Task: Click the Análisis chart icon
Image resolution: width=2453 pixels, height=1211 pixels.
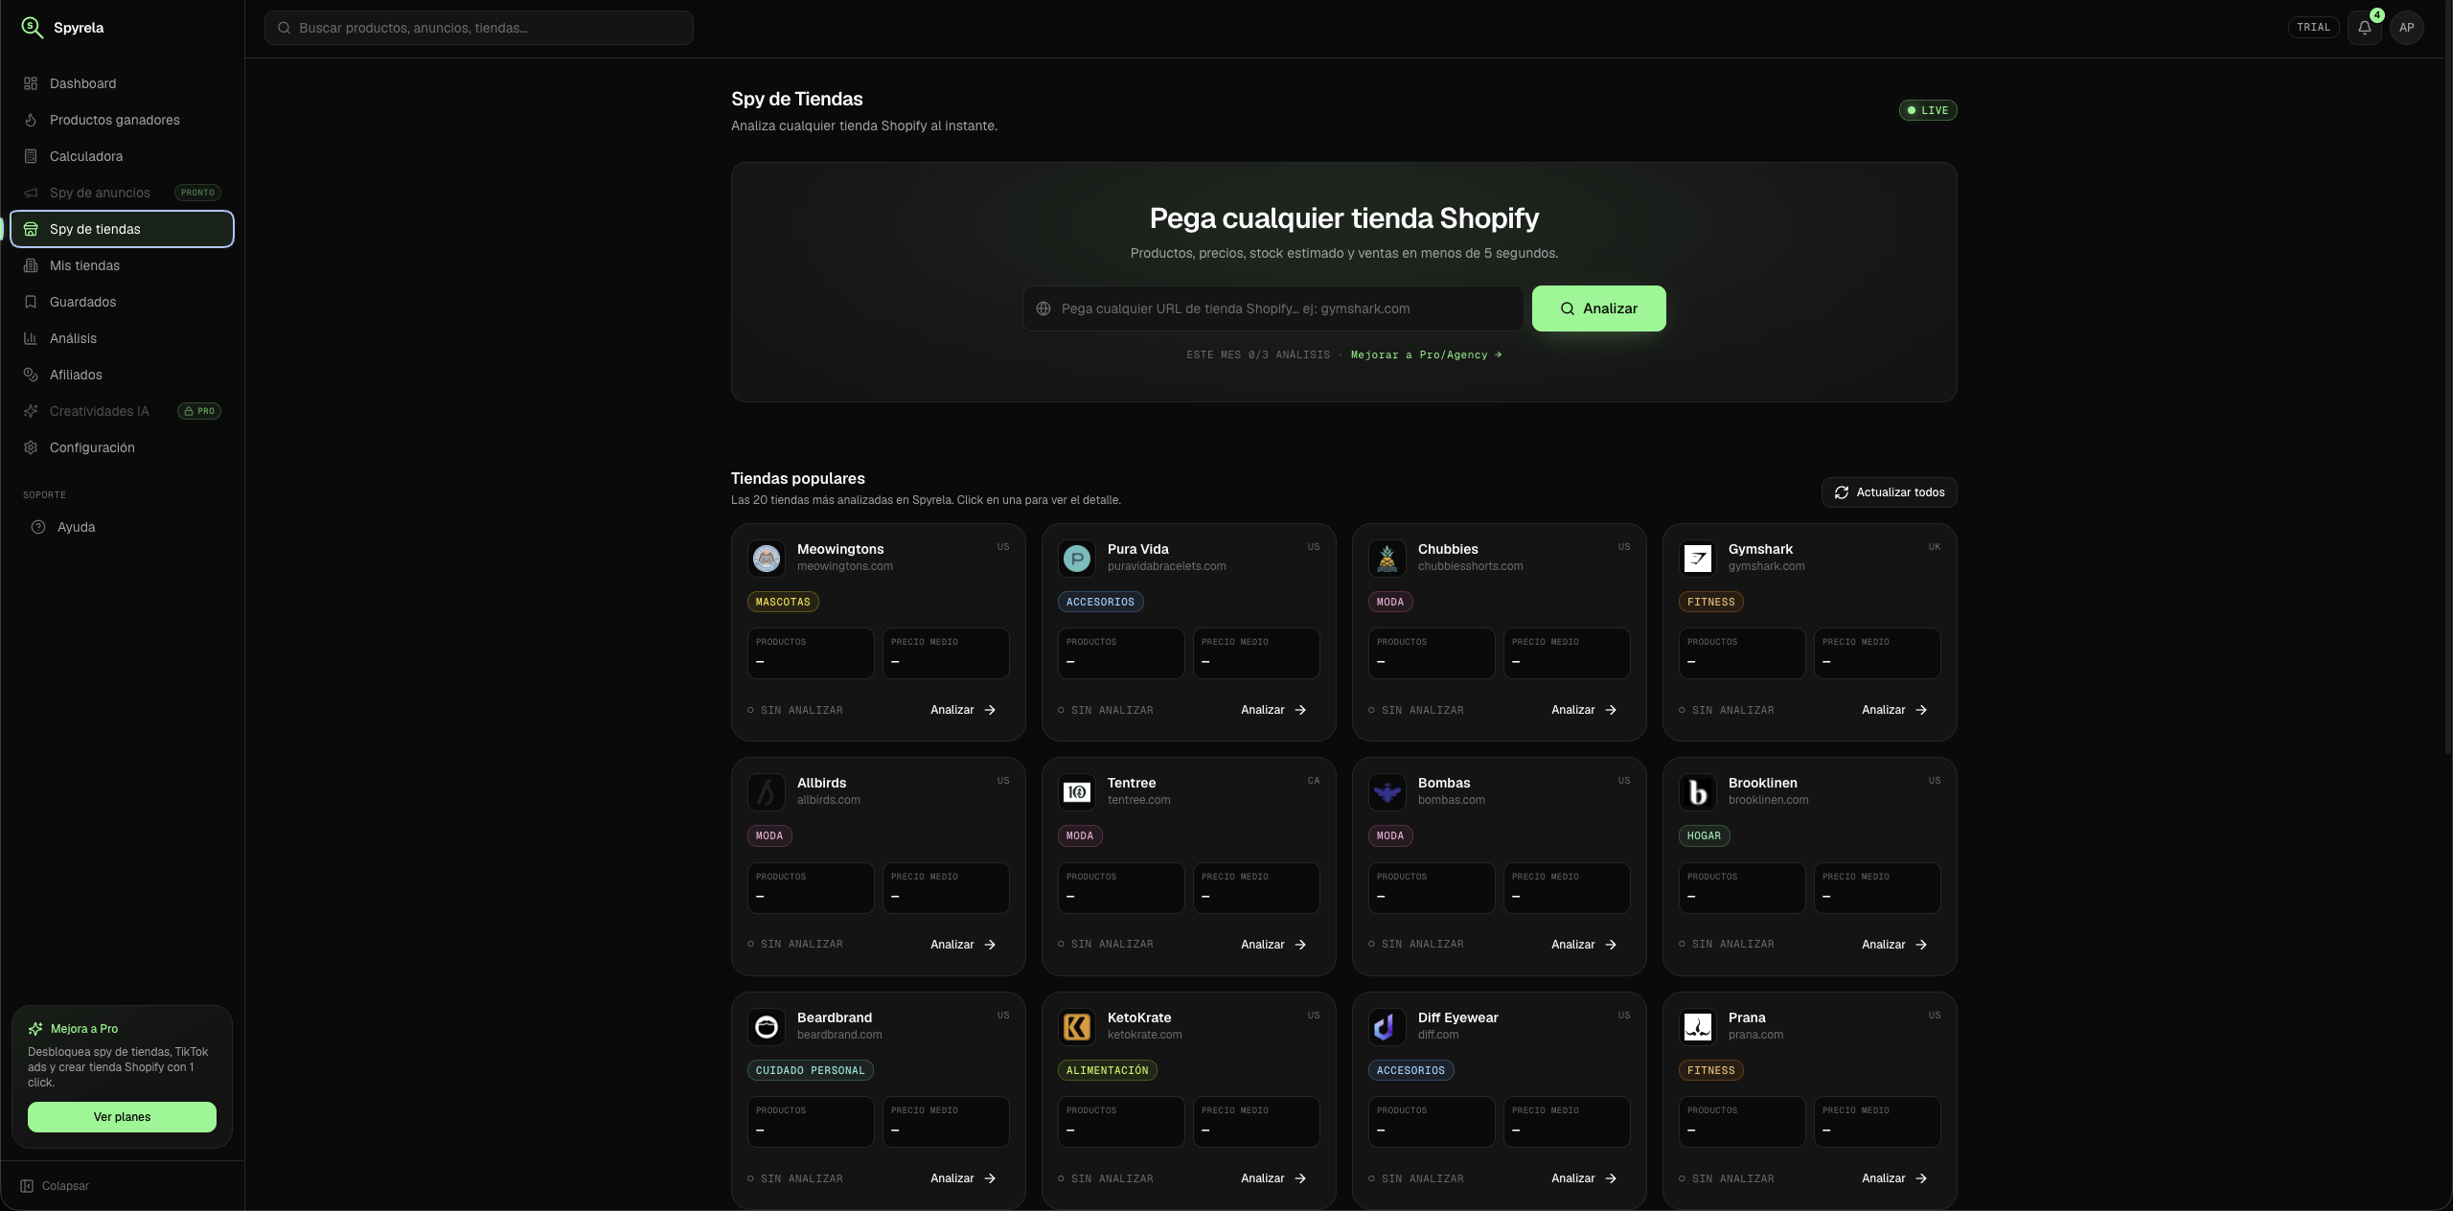Action: pos(31,338)
